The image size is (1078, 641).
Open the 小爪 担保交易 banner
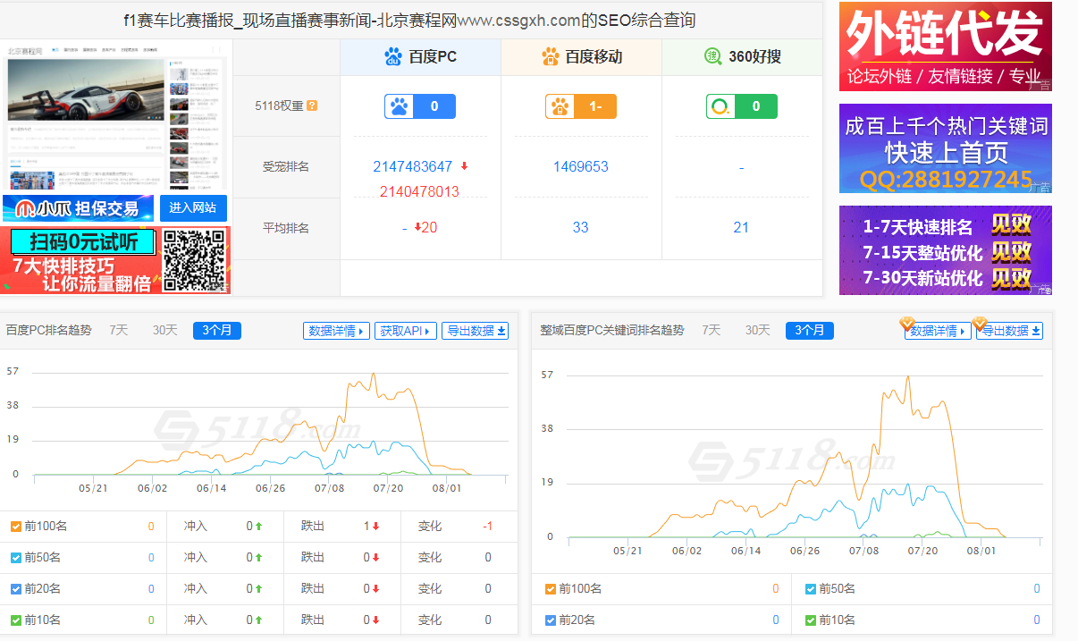(79, 208)
